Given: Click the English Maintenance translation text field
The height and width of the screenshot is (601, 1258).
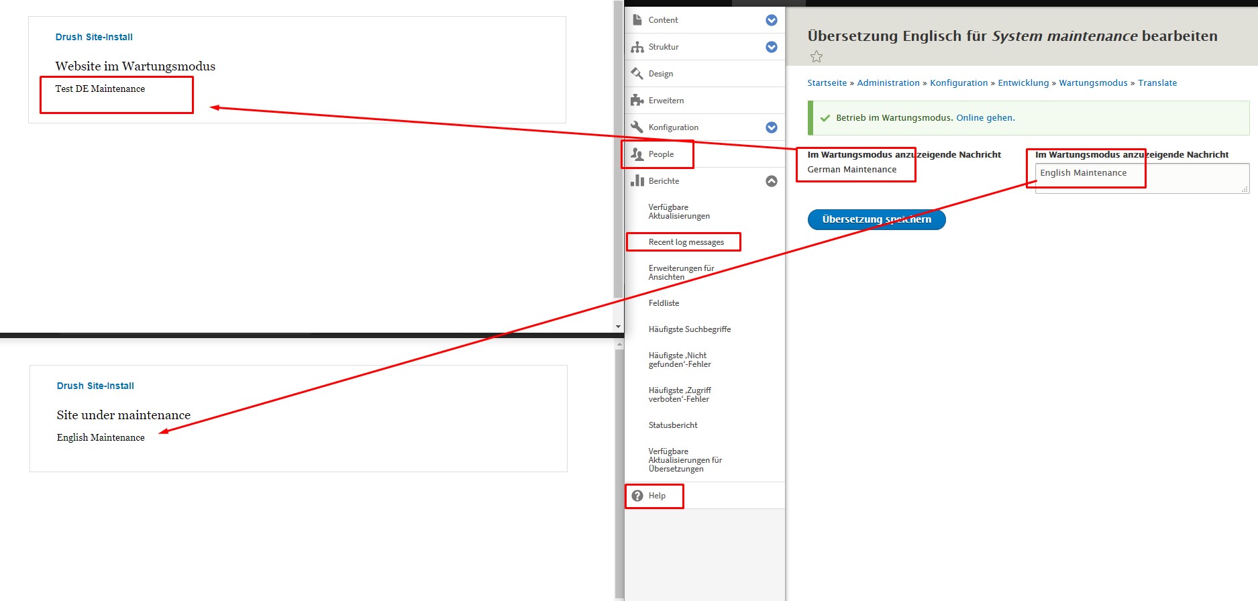Looking at the screenshot, I should pyautogui.click(x=1142, y=178).
